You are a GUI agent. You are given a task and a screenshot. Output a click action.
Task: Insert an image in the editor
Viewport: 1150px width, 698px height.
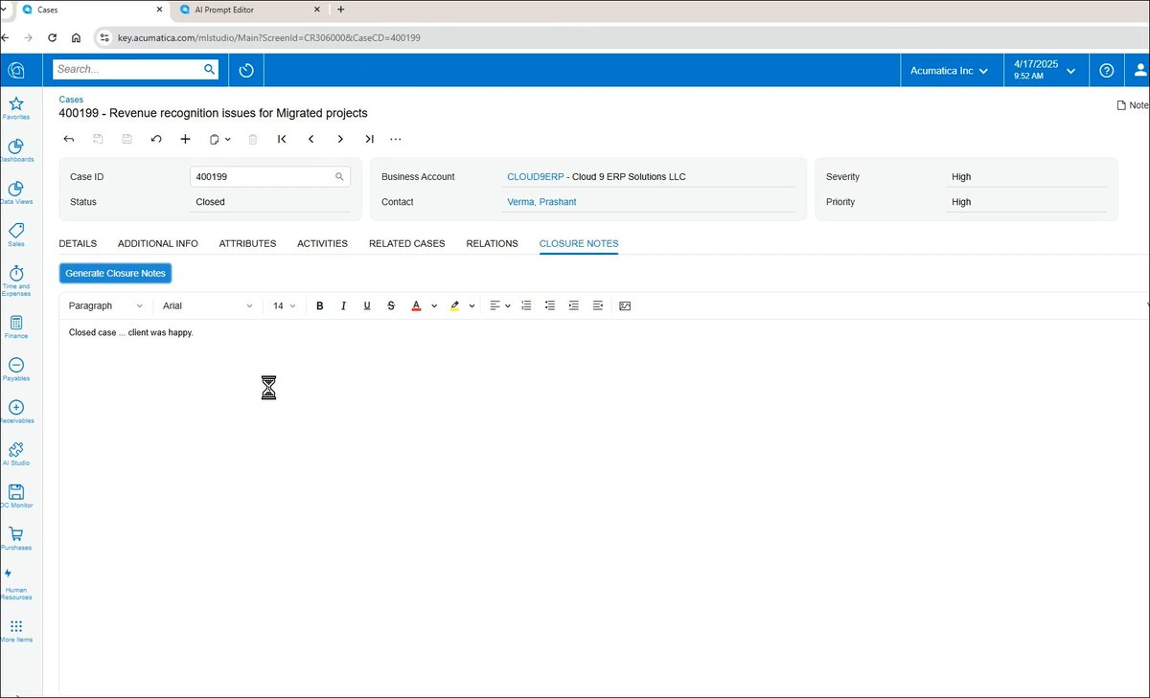(625, 306)
